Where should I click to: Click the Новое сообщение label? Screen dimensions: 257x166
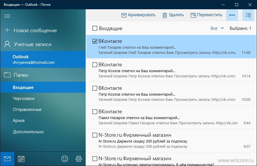coord(35,30)
